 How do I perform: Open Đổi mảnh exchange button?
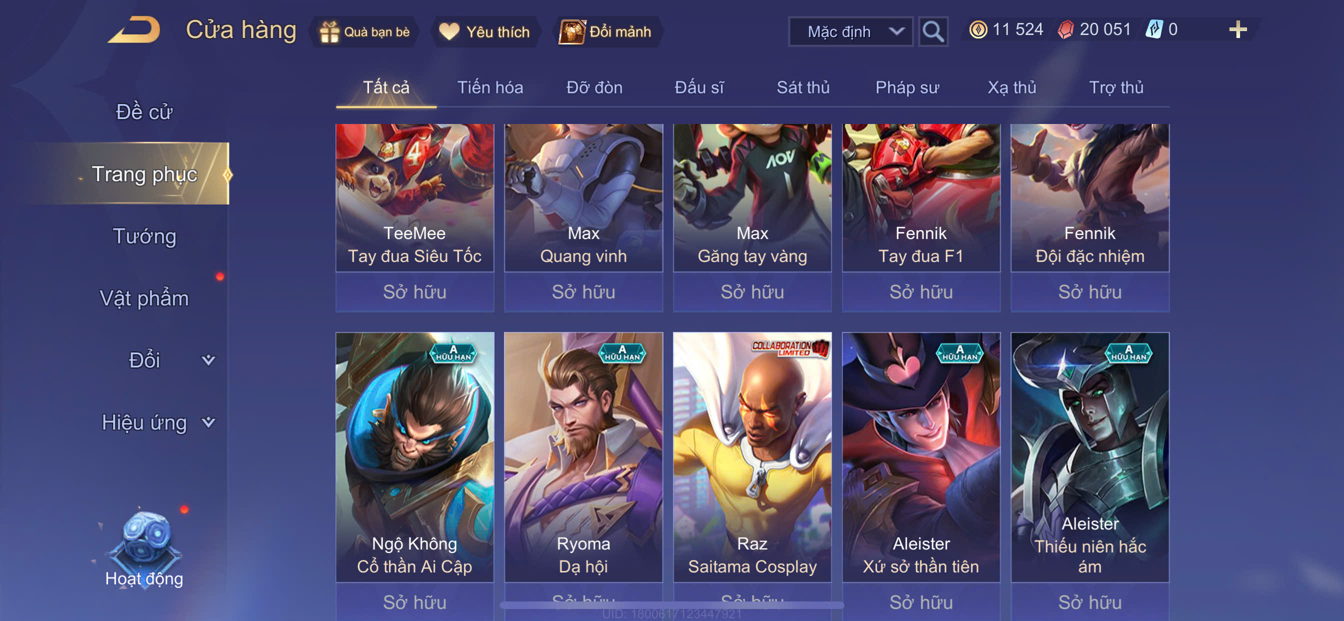coord(605,32)
